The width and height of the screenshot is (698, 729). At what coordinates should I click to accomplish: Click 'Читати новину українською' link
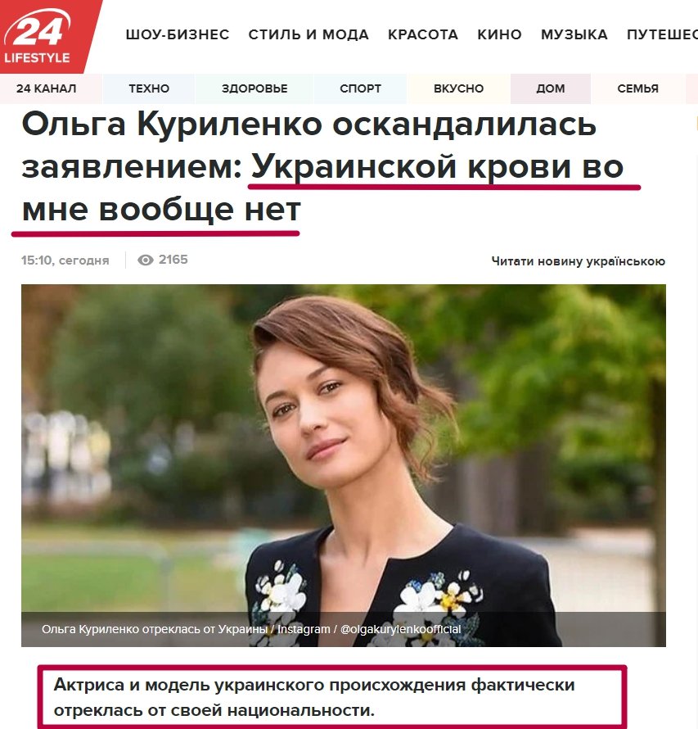pyautogui.click(x=579, y=261)
